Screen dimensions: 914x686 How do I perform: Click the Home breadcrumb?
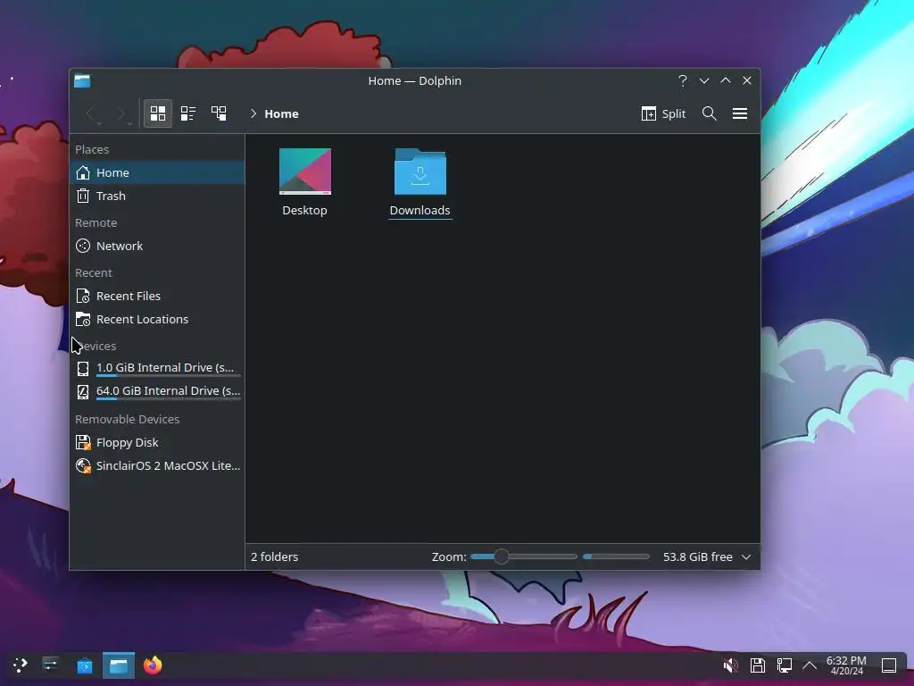click(281, 113)
